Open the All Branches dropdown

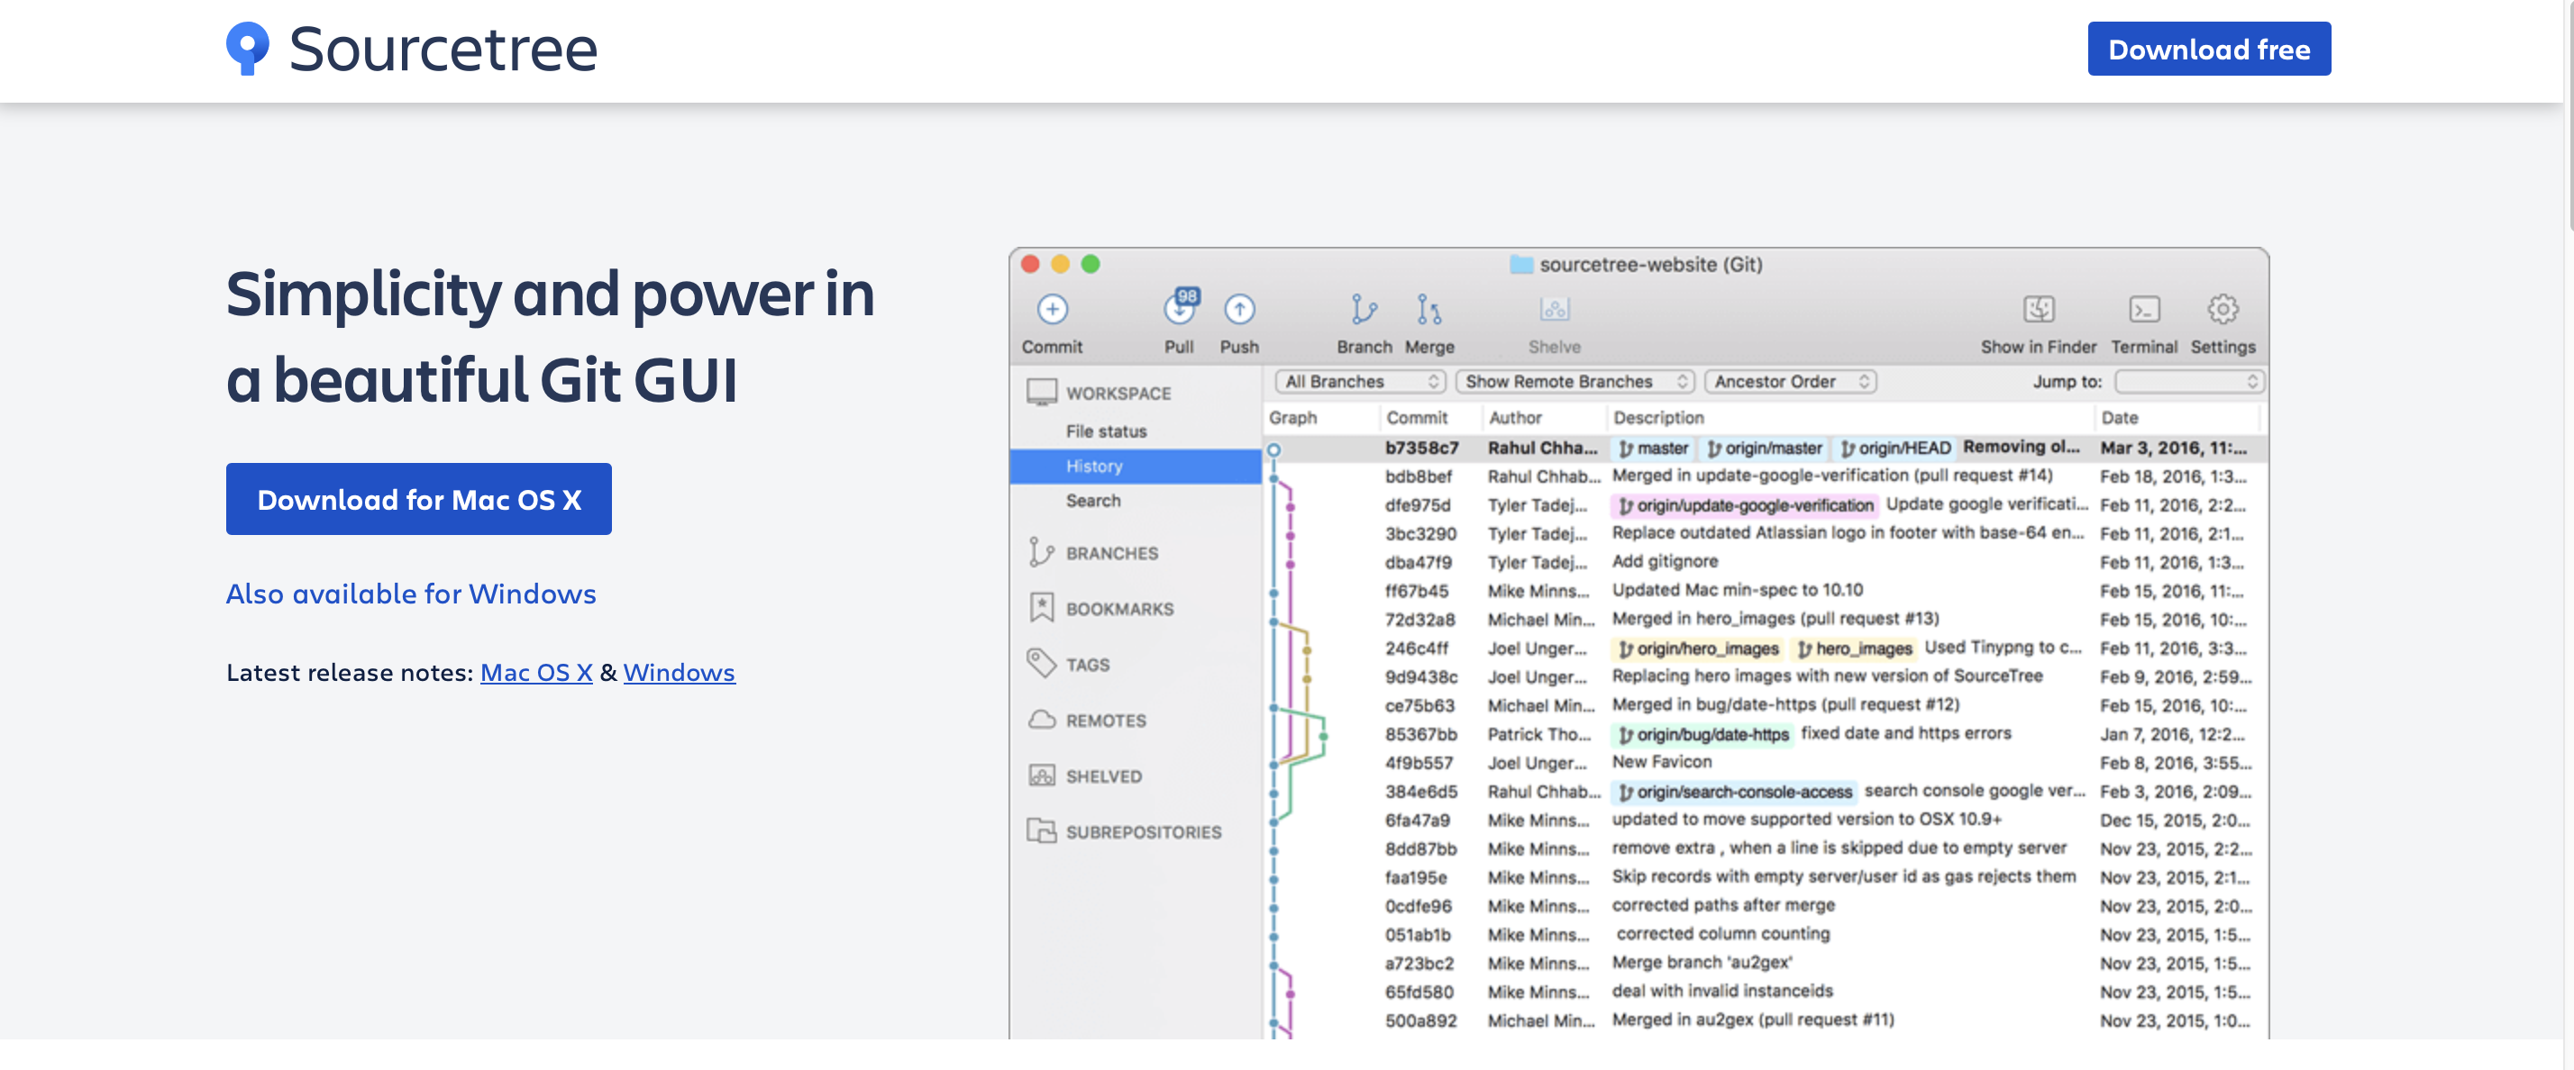click(1361, 381)
